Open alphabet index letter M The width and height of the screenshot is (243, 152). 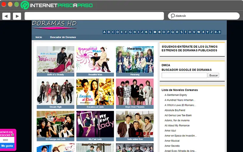tap(155, 32)
